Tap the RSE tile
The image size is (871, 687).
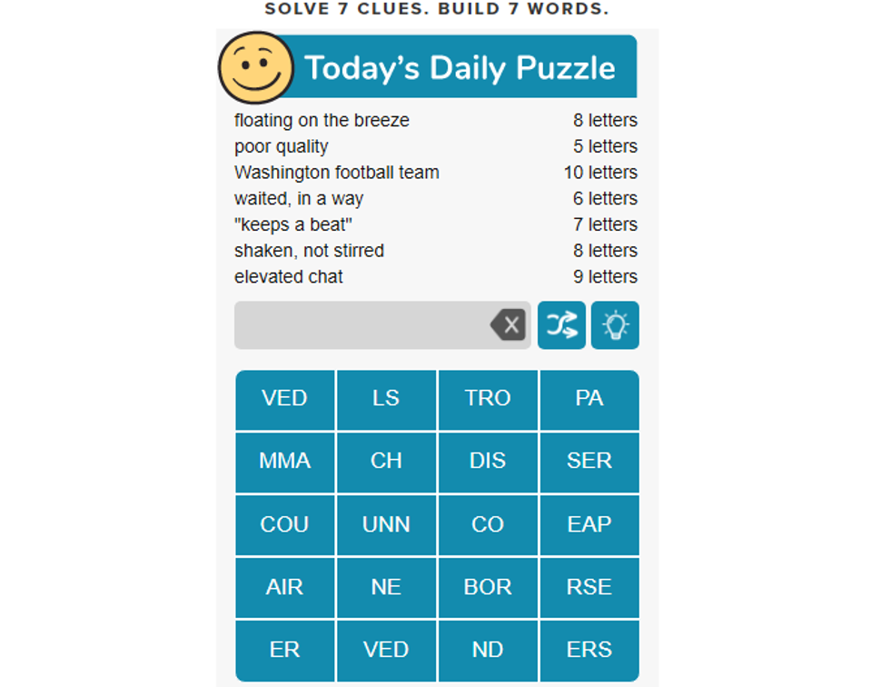click(589, 588)
